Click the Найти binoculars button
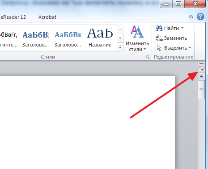The height and width of the screenshot is (169, 208). [x=167, y=28]
